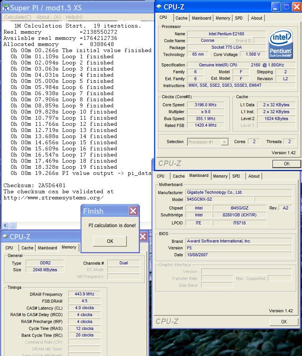Click the BIOS brand Award Software International

(239, 241)
